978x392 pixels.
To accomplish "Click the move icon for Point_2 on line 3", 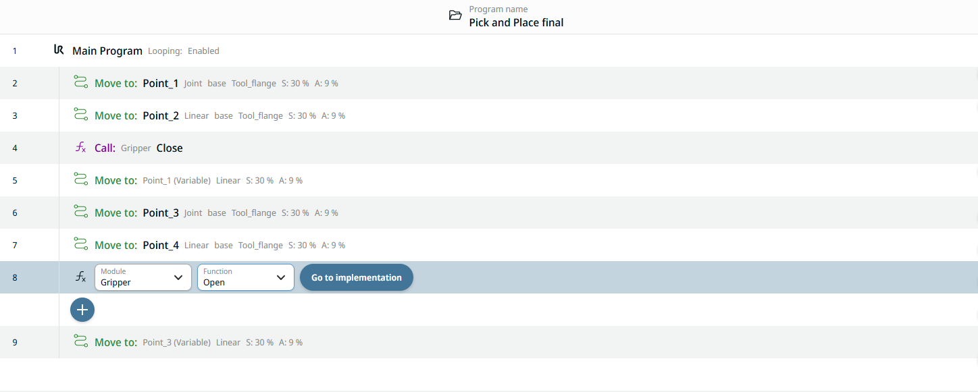I will [81, 115].
